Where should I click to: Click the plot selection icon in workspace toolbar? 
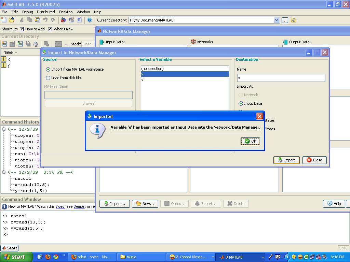click(x=58, y=44)
